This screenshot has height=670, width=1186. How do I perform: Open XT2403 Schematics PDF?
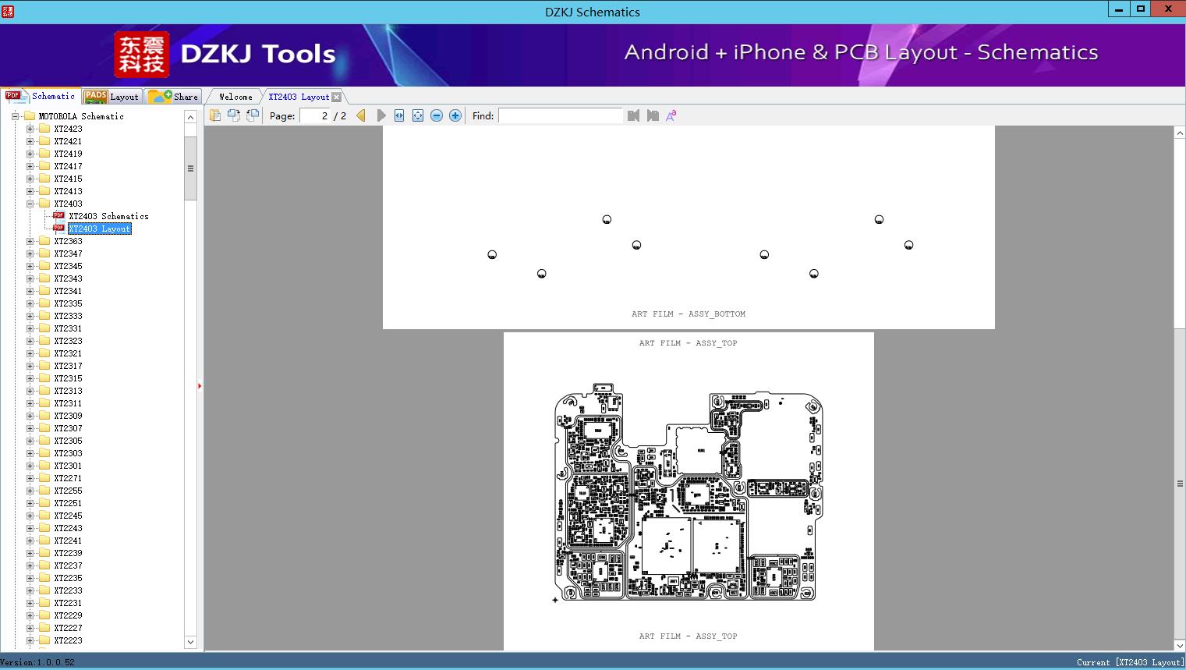tap(108, 216)
